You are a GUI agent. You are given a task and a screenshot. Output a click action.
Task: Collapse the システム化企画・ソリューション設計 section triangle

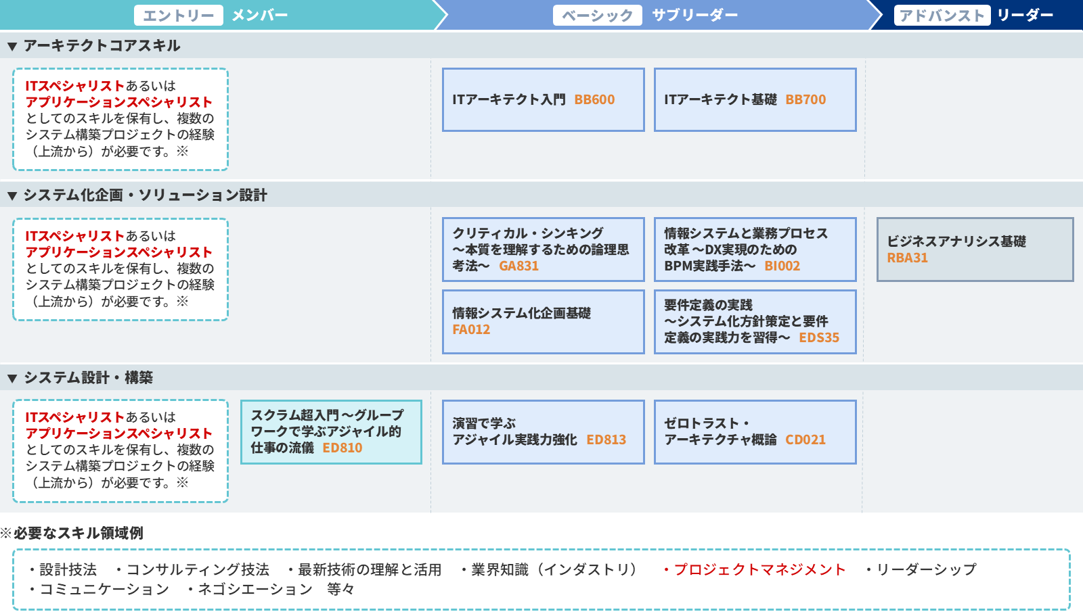tap(12, 196)
